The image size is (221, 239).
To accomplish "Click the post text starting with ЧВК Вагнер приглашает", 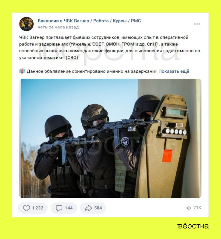I will (x=109, y=48).
